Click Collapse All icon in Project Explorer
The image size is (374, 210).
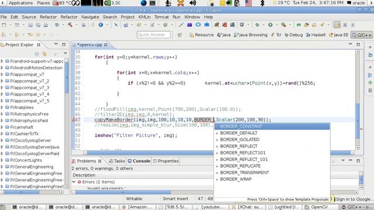(37, 54)
